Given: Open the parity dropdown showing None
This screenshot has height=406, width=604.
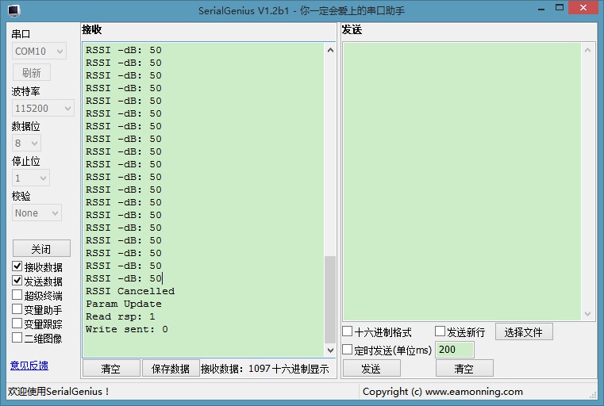Looking at the screenshot, I should (x=37, y=213).
